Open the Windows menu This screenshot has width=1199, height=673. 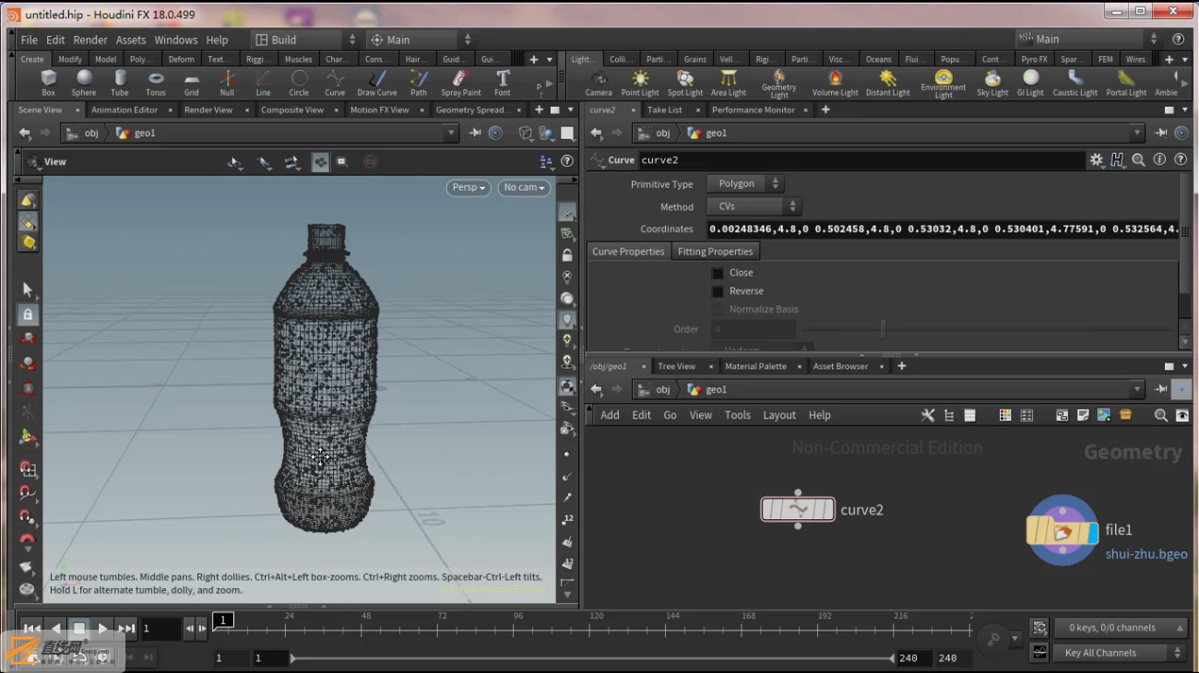pos(176,40)
